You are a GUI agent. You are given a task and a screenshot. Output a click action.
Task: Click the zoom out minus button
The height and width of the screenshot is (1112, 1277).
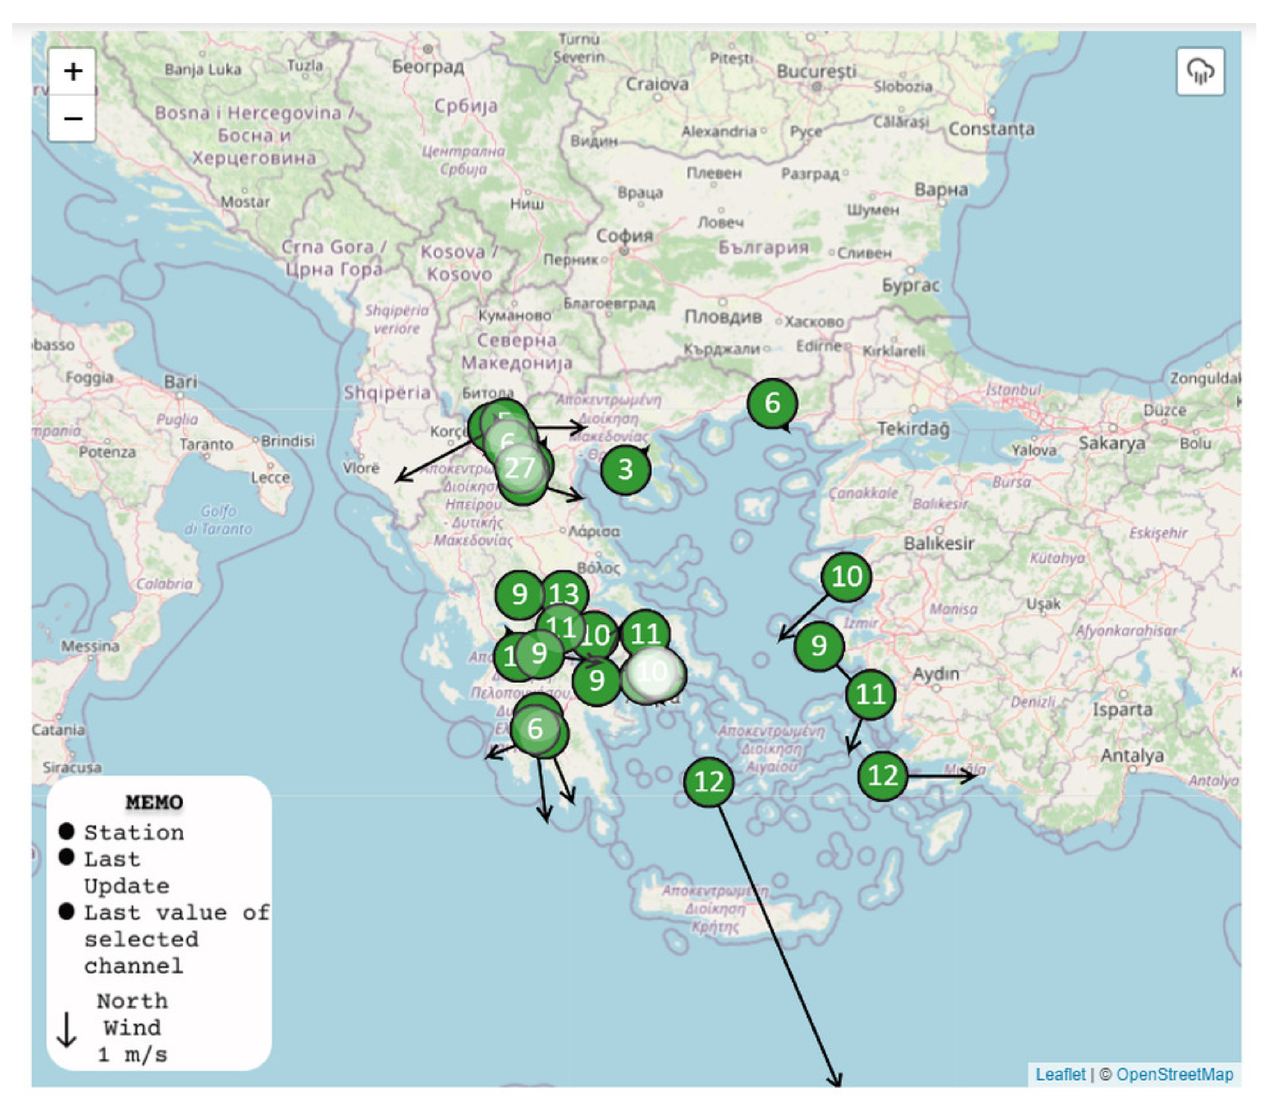[72, 118]
